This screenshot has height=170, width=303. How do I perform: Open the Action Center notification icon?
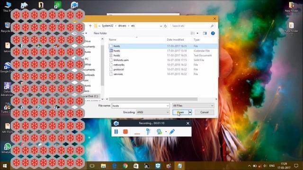pyautogui.click(x=296, y=166)
